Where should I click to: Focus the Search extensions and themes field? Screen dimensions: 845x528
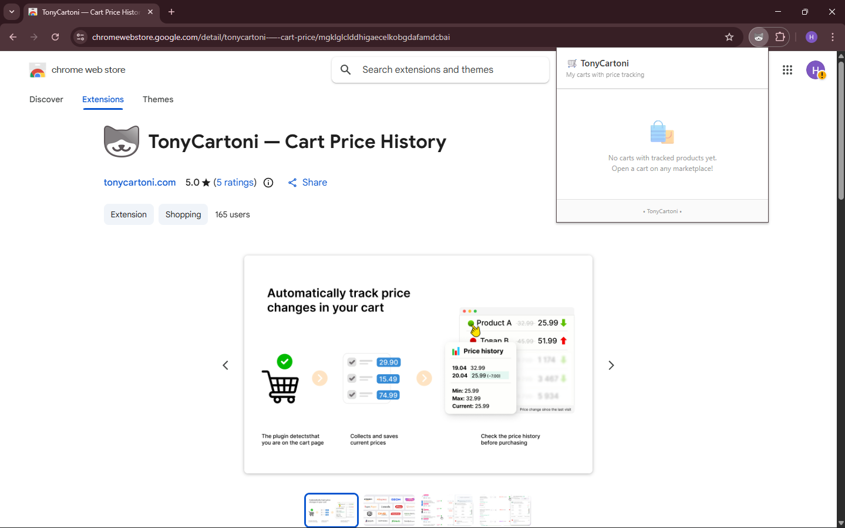click(440, 70)
